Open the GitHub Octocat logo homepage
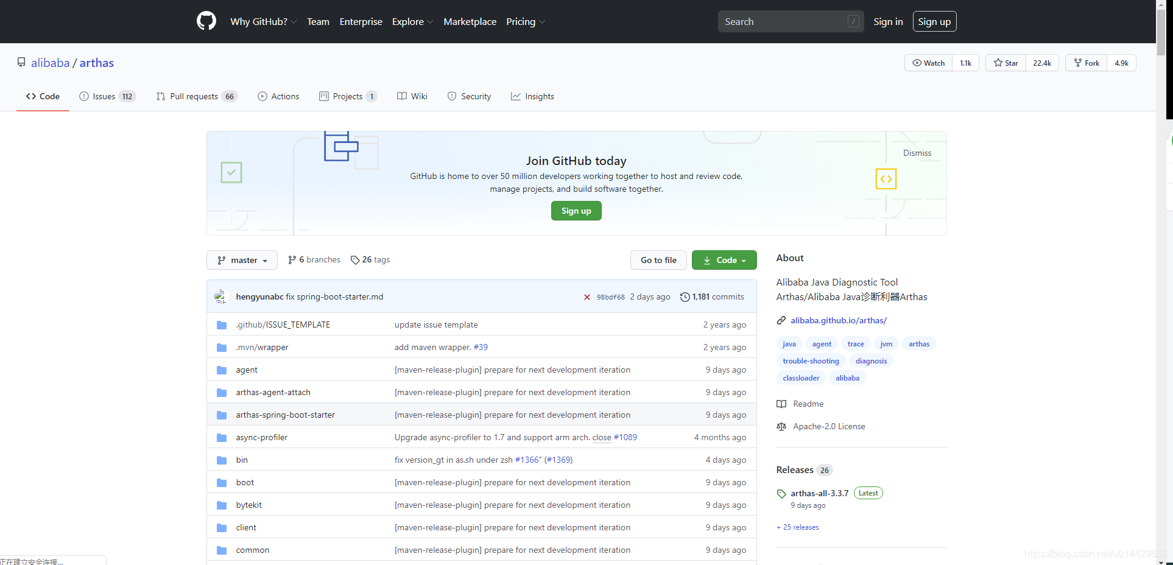 point(206,21)
